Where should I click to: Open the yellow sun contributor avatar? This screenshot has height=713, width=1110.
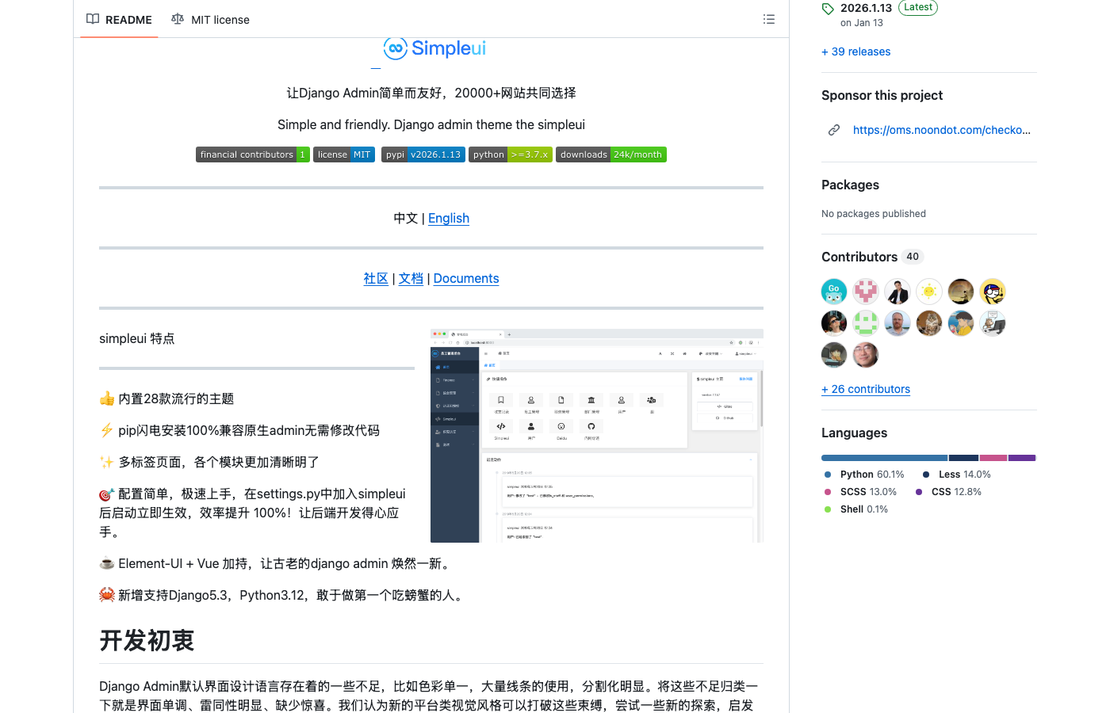929,292
